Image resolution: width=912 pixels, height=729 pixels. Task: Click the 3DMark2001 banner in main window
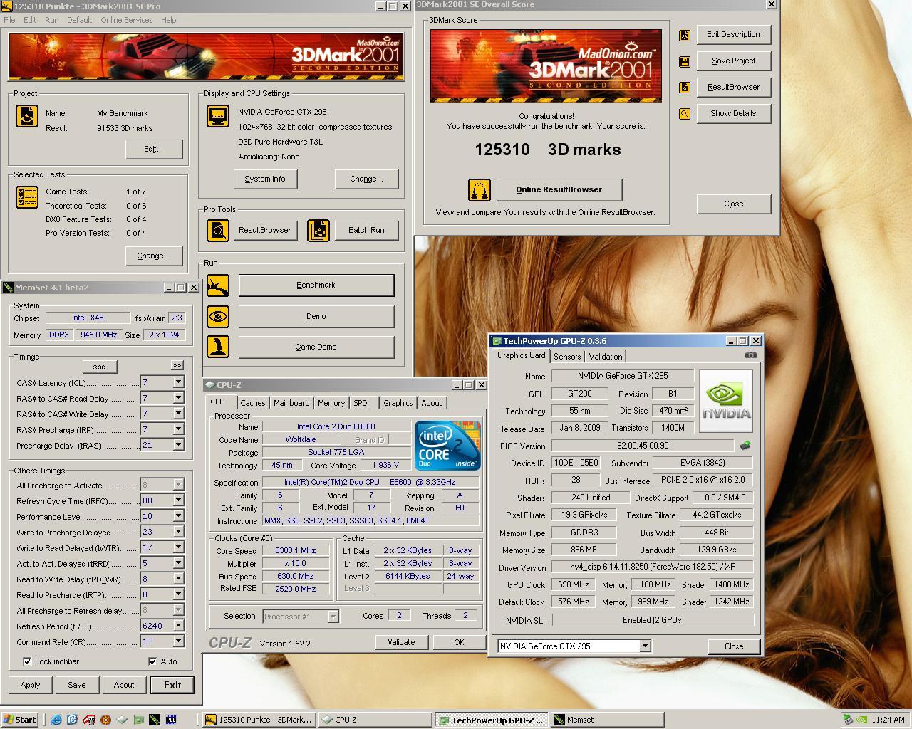coord(207,56)
